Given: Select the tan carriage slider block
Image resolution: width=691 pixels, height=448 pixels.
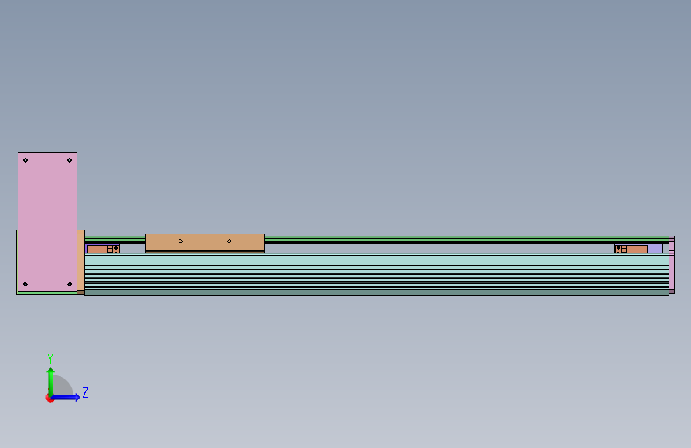Looking at the screenshot, I should pyautogui.click(x=205, y=242).
